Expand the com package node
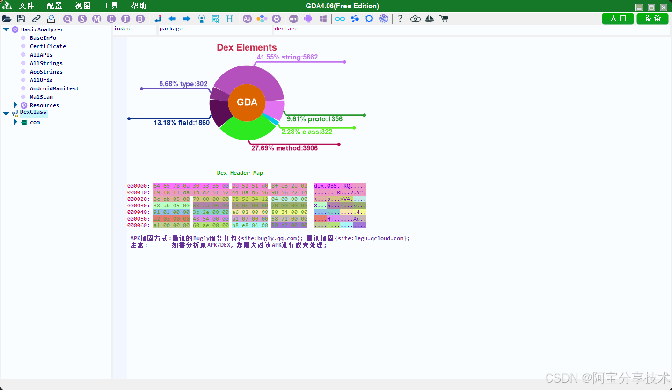Viewport: 672px width, 390px height. pos(15,122)
